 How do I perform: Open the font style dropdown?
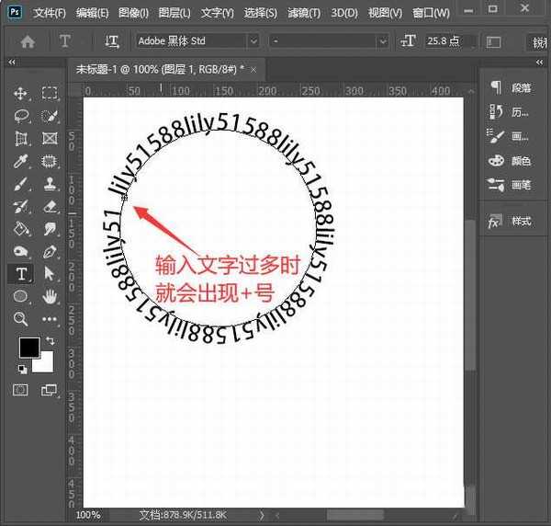383,41
